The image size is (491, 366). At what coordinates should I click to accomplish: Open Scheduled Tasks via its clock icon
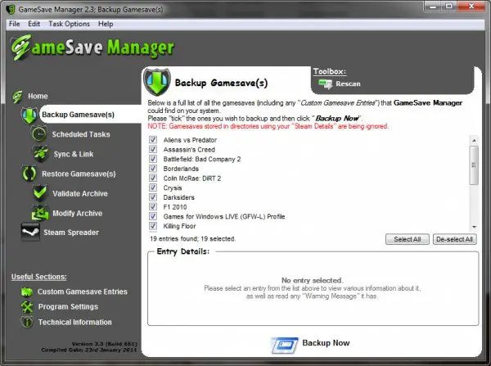pos(39,134)
